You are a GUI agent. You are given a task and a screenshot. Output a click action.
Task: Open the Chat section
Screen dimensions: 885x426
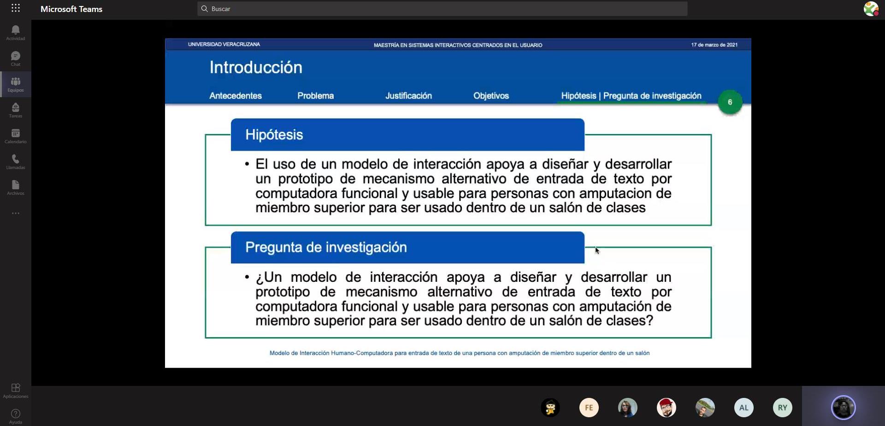(x=15, y=58)
